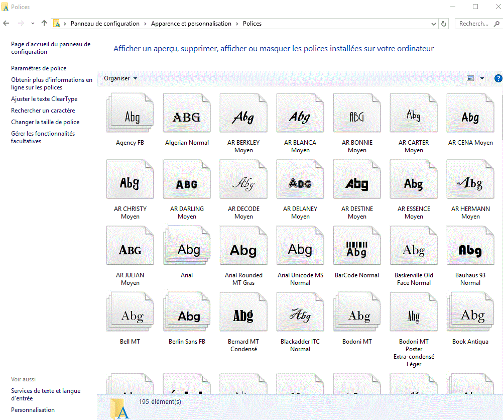
Task: Open Obtenir plus d'informations en ligne link
Action: (x=52, y=83)
